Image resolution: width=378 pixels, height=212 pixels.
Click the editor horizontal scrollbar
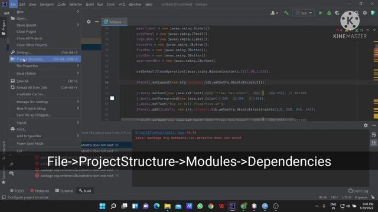(x=207, y=120)
